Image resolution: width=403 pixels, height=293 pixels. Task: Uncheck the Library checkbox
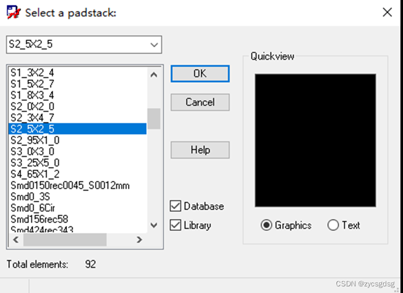coord(176,225)
